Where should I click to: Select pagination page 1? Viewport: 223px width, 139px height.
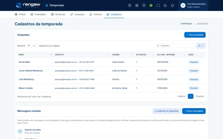(190, 96)
